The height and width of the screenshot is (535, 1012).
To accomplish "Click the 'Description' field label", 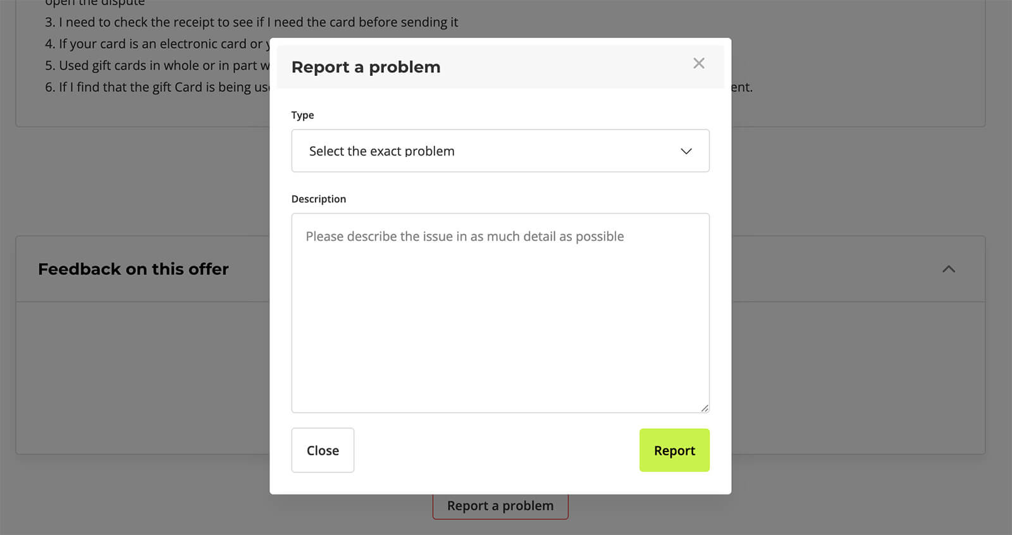I will tap(318, 199).
